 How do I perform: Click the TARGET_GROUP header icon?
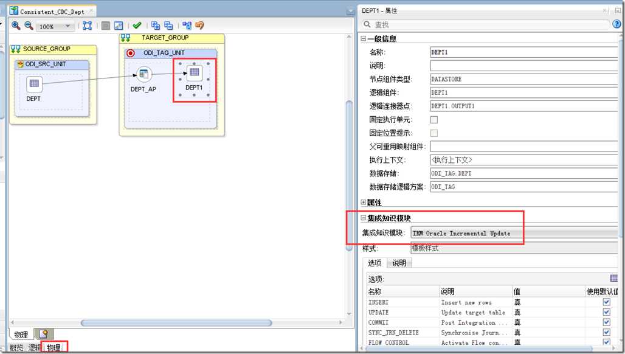coord(126,38)
